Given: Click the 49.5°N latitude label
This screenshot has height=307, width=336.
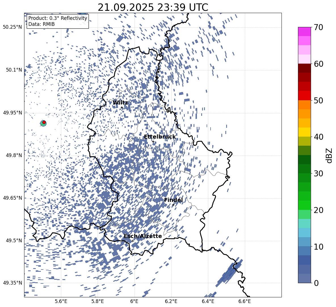Looking at the screenshot, I should pyautogui.click(x=14, y=241).
